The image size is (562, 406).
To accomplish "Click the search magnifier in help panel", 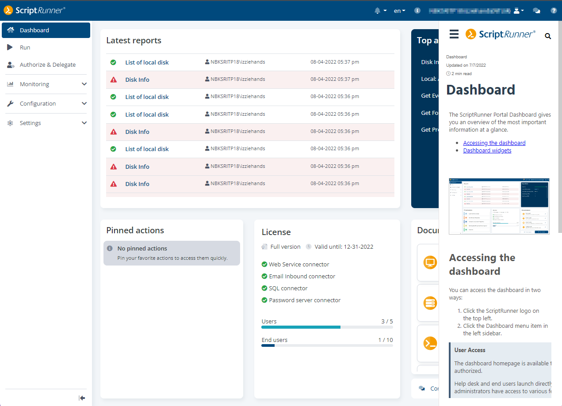I will [x=548, y=36].
